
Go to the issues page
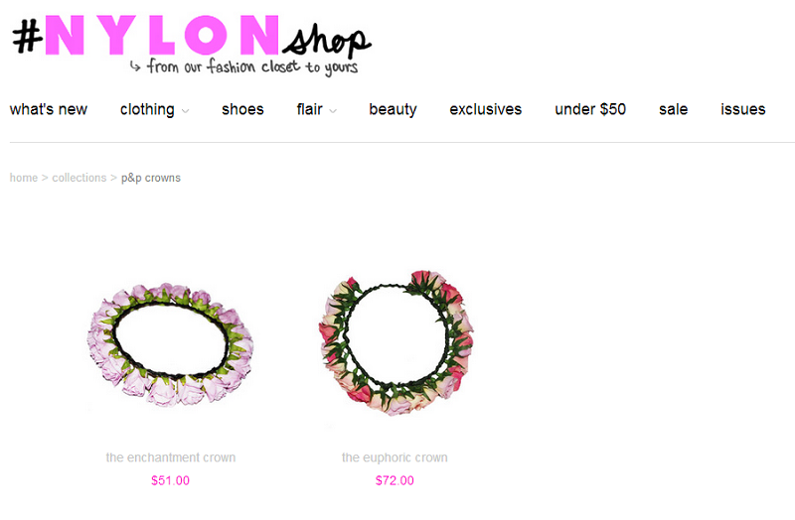click(x=743, y=109)
